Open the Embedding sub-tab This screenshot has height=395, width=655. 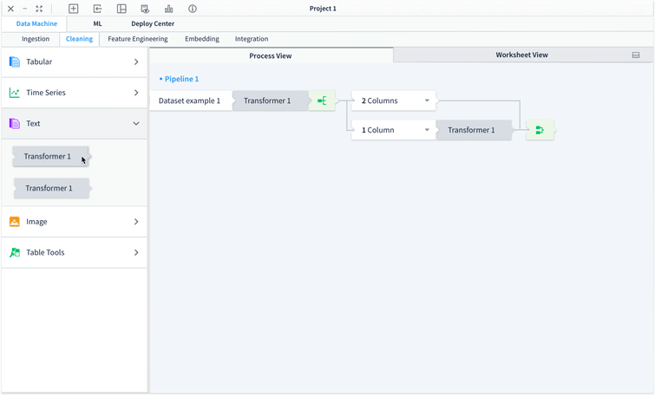pos(202,39)
